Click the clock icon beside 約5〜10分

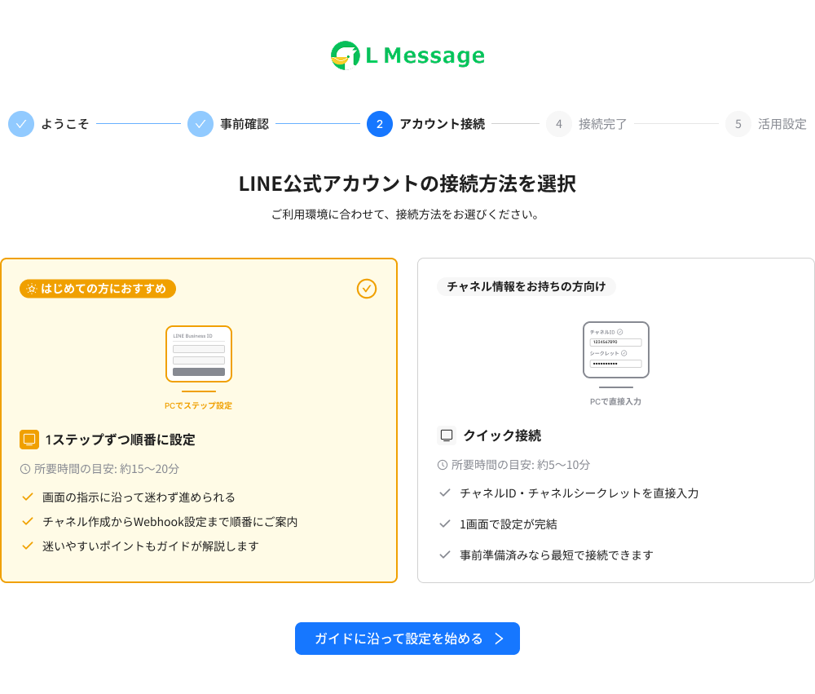(x=443, y=465)
